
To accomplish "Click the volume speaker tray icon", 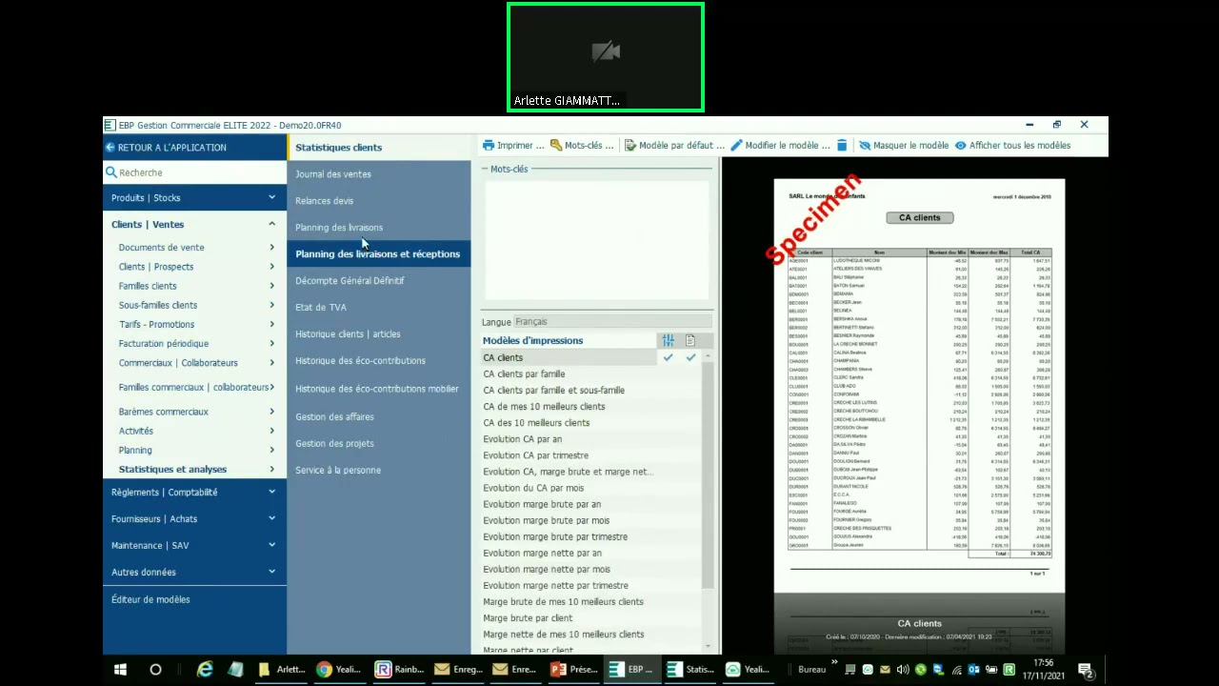I will 903,670.
